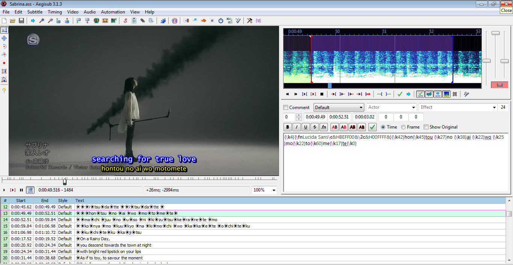513x265 pixels.
Task: Open Options hammer and wrench icon
Action: [250, 21]
